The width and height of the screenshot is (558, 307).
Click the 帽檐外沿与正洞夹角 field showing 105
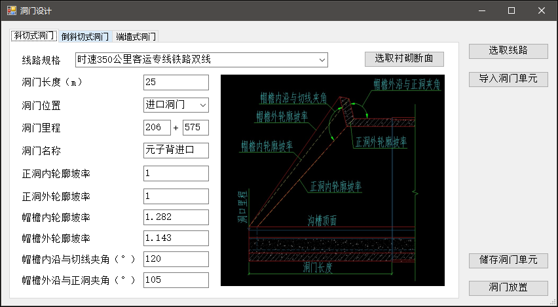[x=176, y=280]
